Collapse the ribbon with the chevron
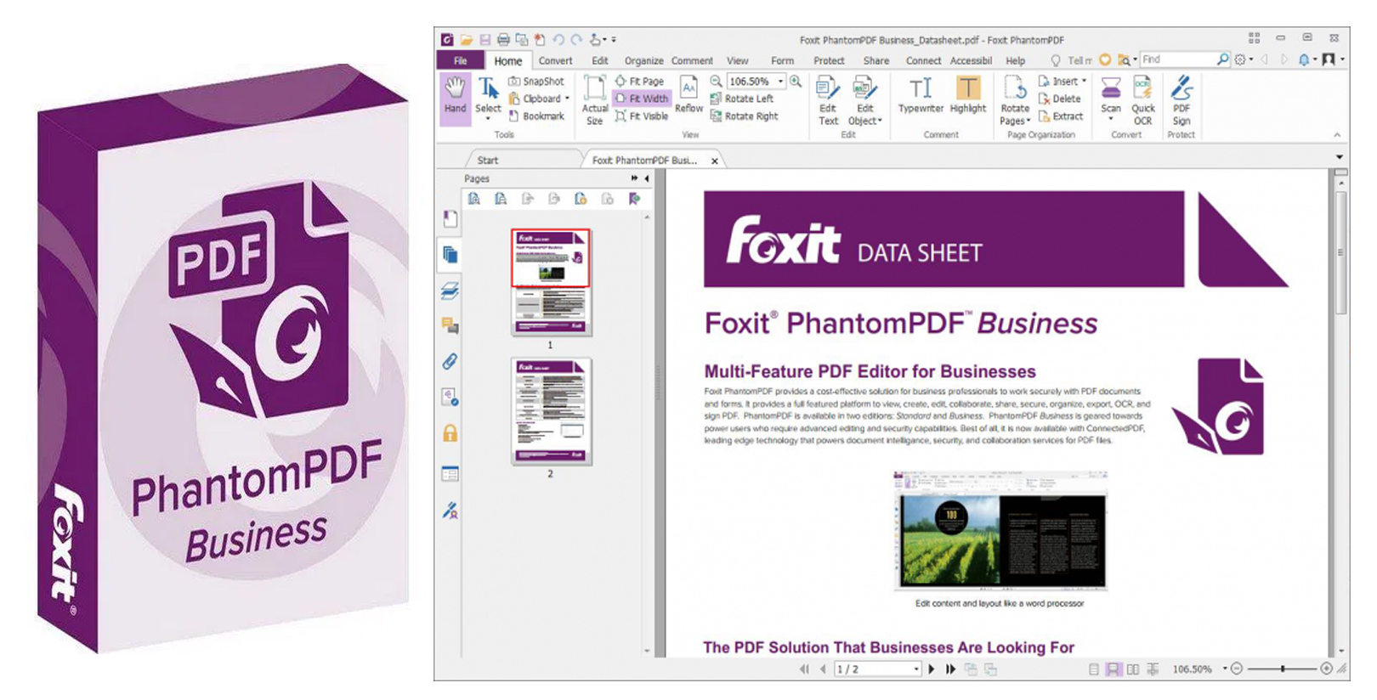 pos(1337,135)
